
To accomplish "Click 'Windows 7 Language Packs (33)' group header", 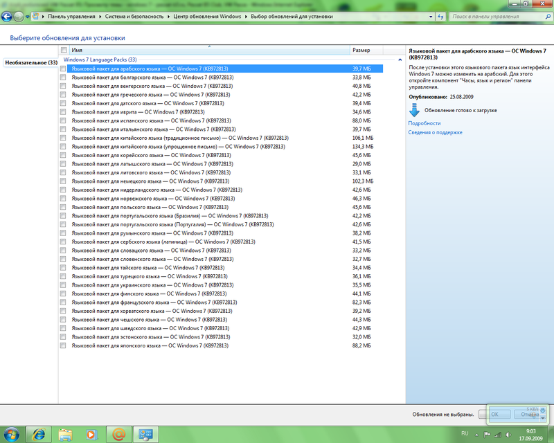I will (x=100, y=60).
